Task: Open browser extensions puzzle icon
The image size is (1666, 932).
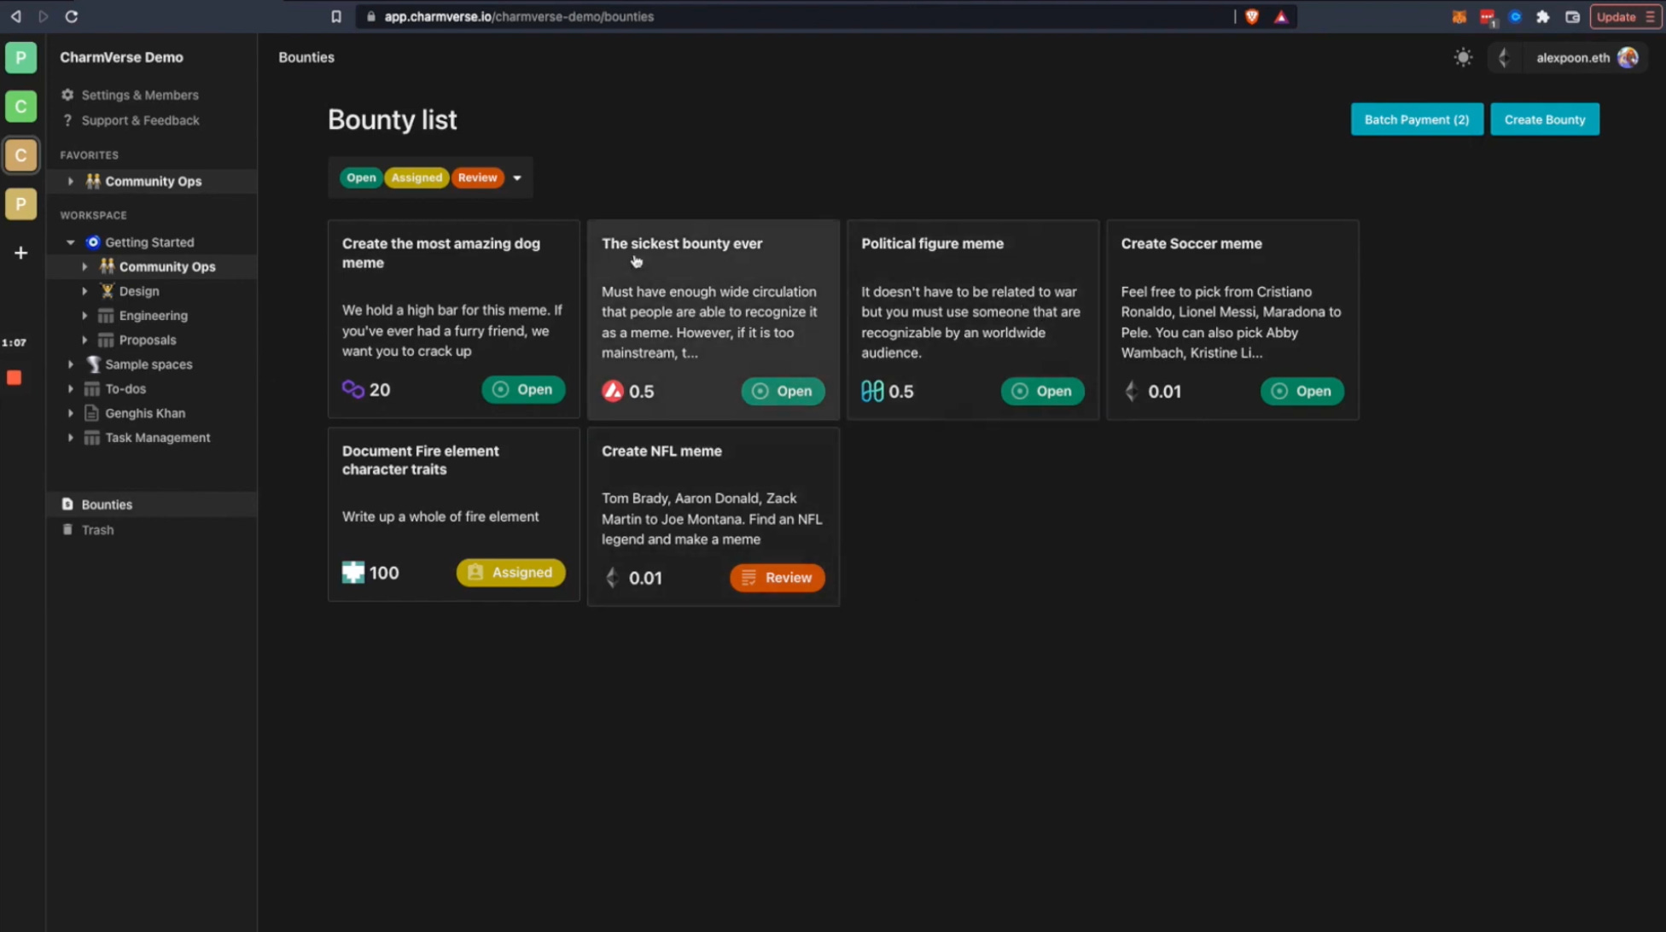Action: tap(1542, 16)
